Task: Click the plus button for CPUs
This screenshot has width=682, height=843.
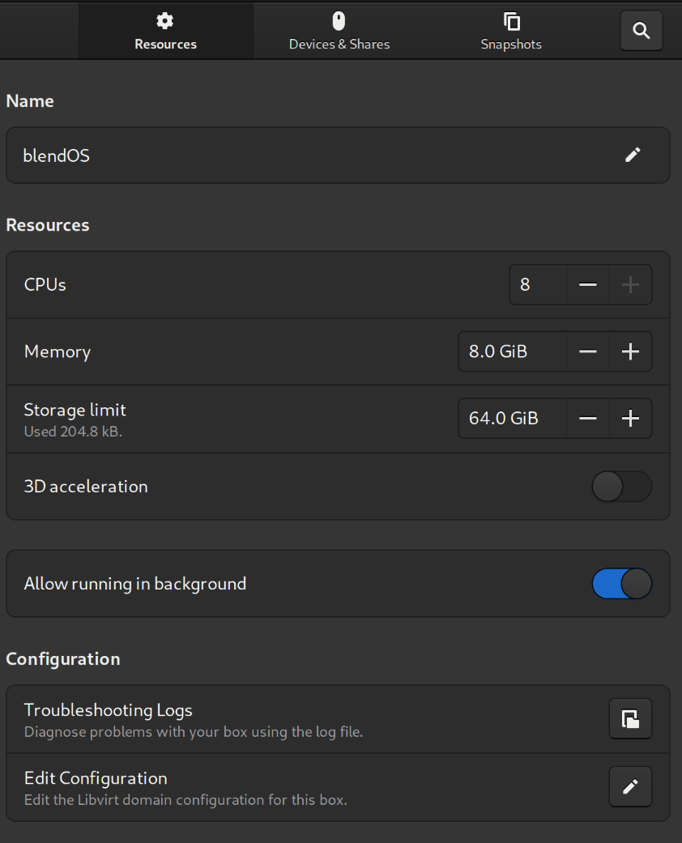Action: click(630, 284)
